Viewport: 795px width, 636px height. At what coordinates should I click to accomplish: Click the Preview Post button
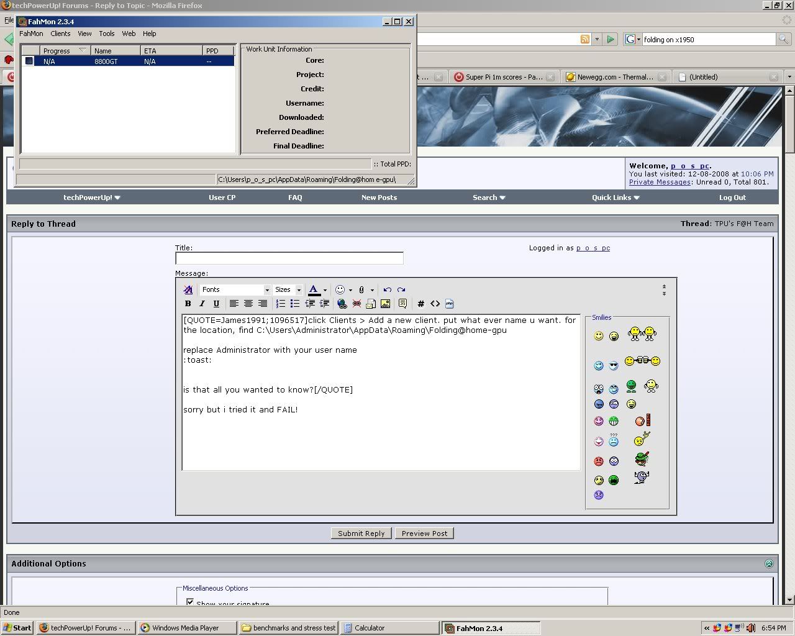click(424, 534)
